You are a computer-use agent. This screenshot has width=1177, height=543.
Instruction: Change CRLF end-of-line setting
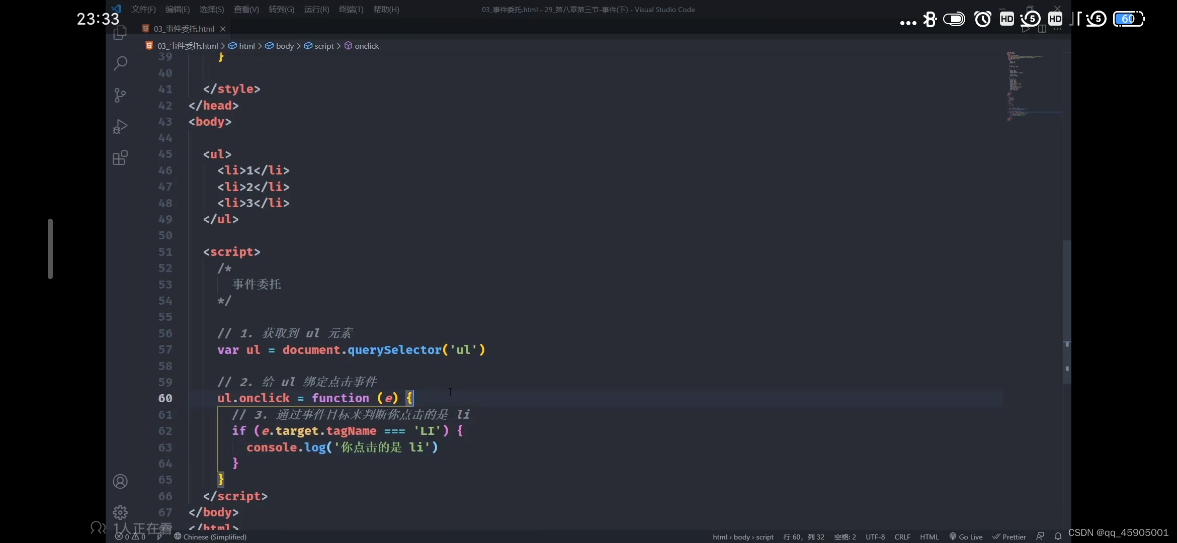click(x=902, y=536)
